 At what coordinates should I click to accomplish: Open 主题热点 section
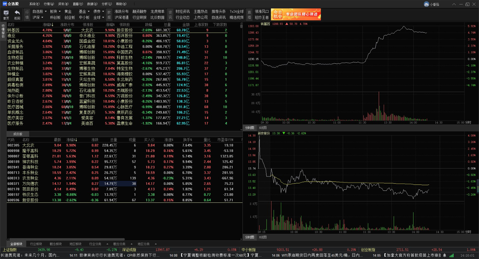[201, 11]
